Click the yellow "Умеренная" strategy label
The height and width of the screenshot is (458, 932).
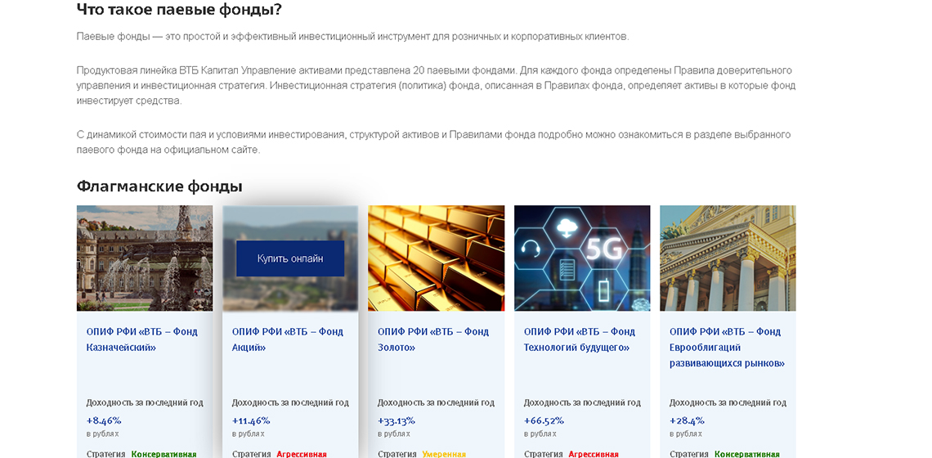(x=444, y=454)
